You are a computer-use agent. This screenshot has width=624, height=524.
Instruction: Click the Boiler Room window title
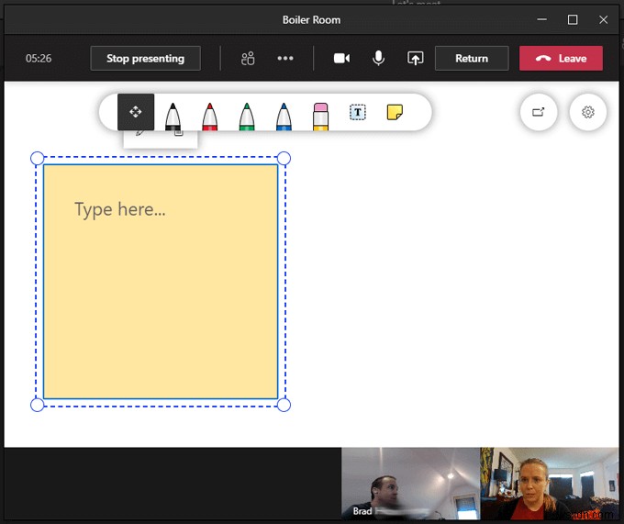click(x=312, y=20)
